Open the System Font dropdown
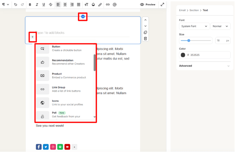This screenshot has width=235, height=152. [194, 26]
